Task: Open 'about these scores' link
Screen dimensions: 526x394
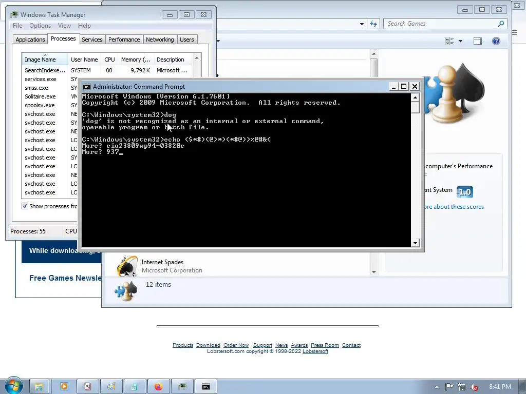Action: point(454,207)
